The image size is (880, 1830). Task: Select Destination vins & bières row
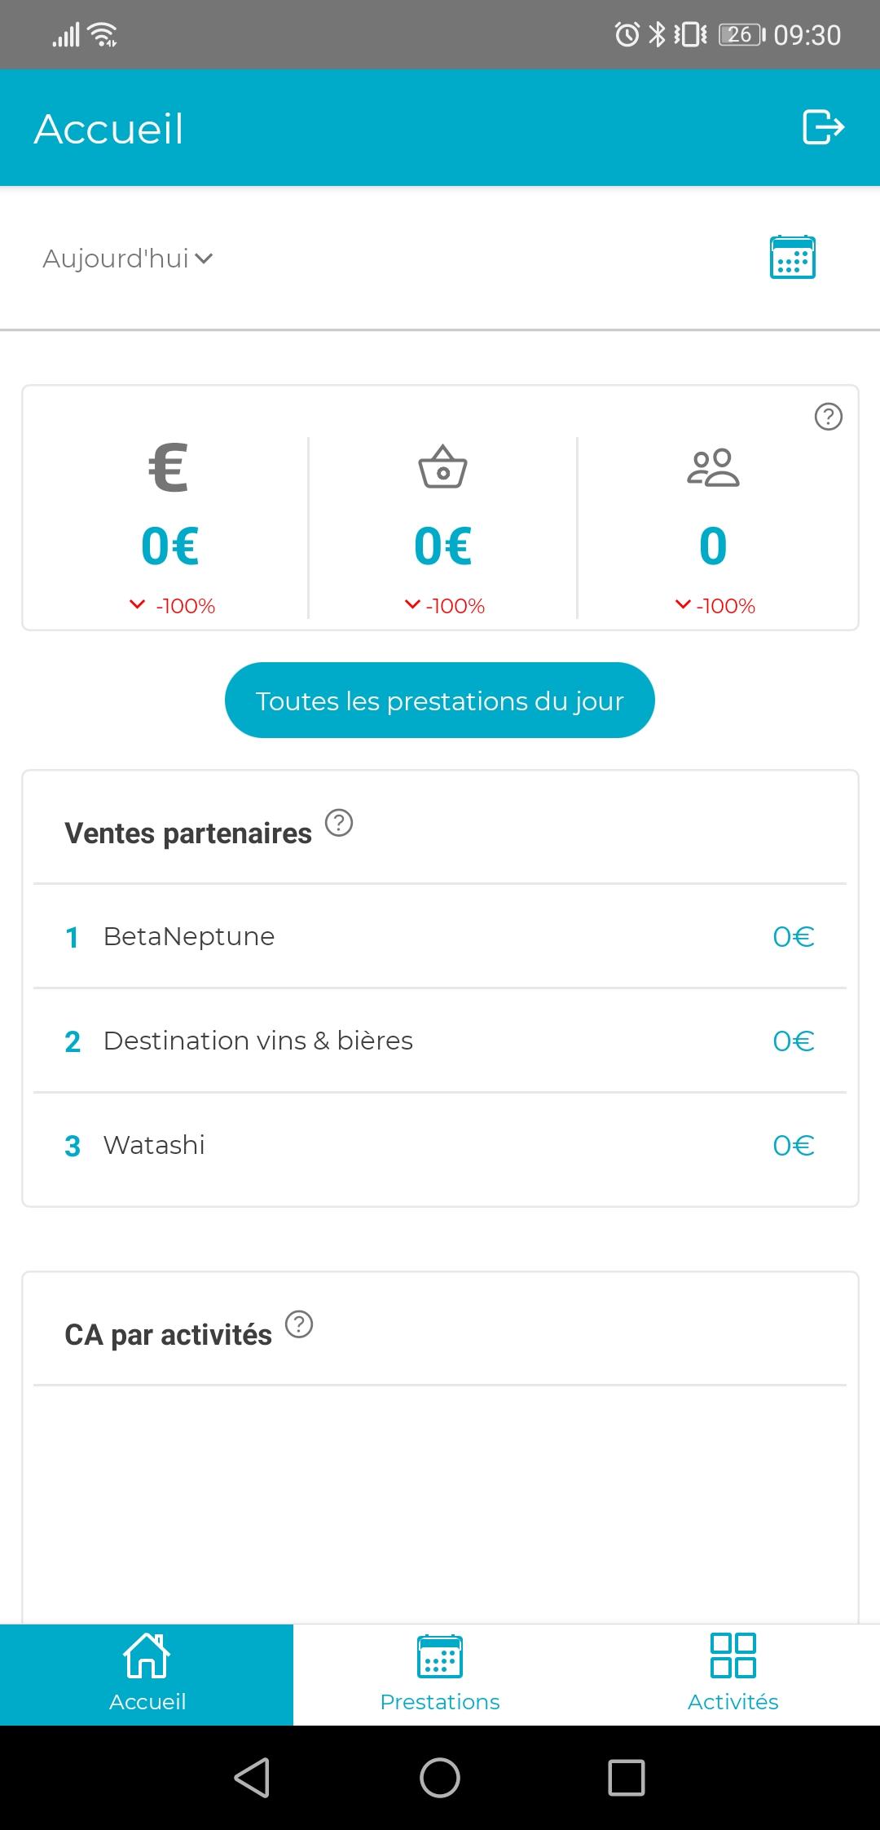[440, 1041]
